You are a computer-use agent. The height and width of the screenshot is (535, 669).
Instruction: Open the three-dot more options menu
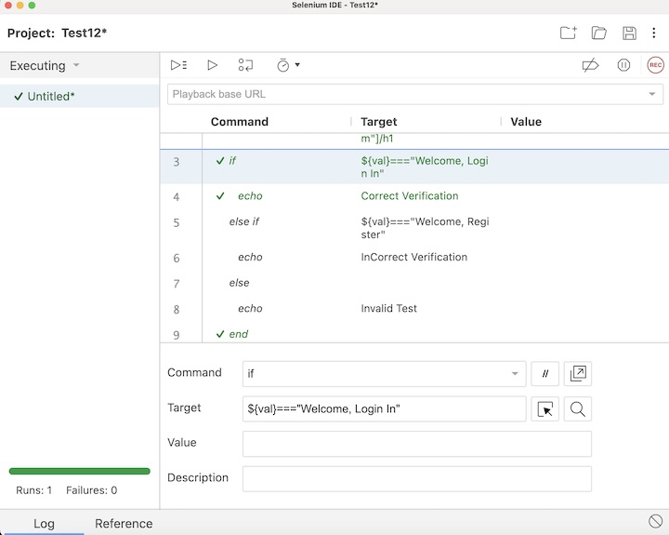654,33
